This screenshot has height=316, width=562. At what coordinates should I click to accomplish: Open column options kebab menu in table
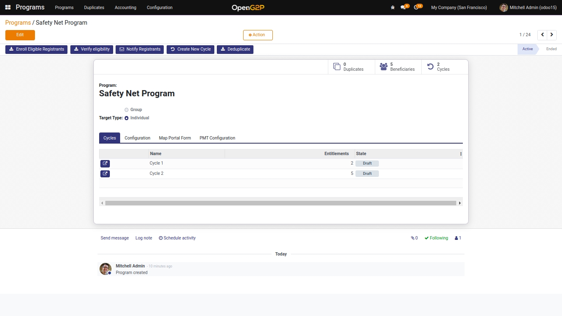tap(461, 154)
